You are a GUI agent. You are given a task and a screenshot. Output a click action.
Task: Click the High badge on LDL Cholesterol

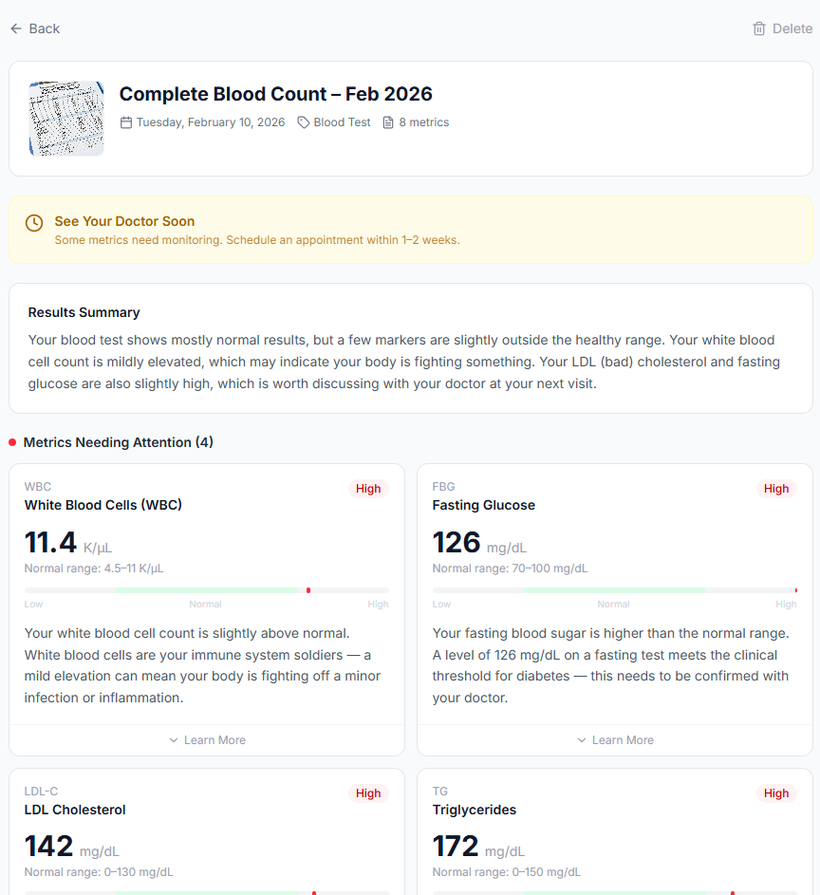tap(368, 793)
